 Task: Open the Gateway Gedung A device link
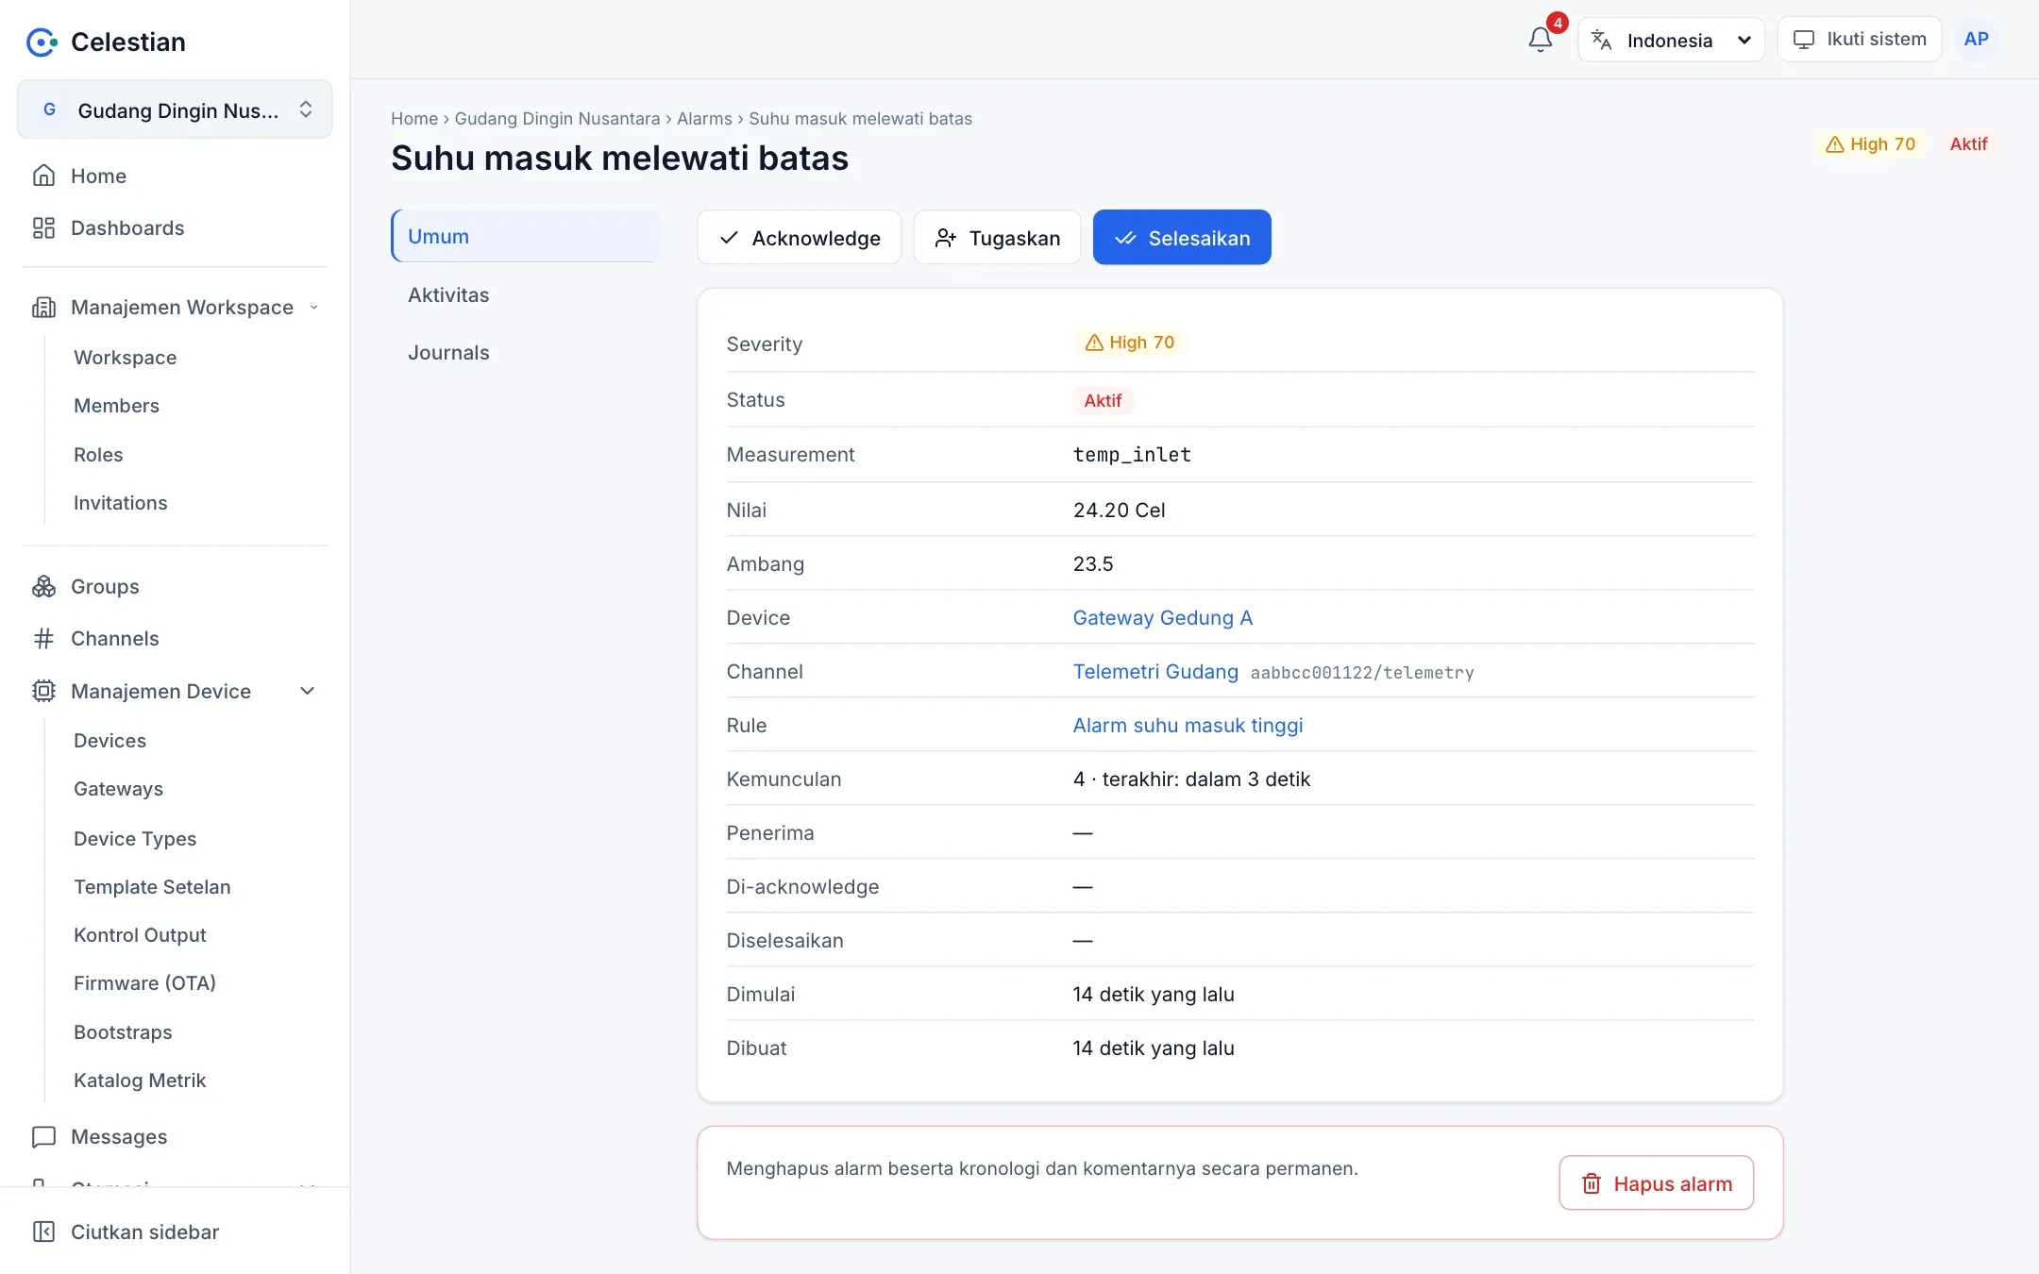coord(1162,618)
